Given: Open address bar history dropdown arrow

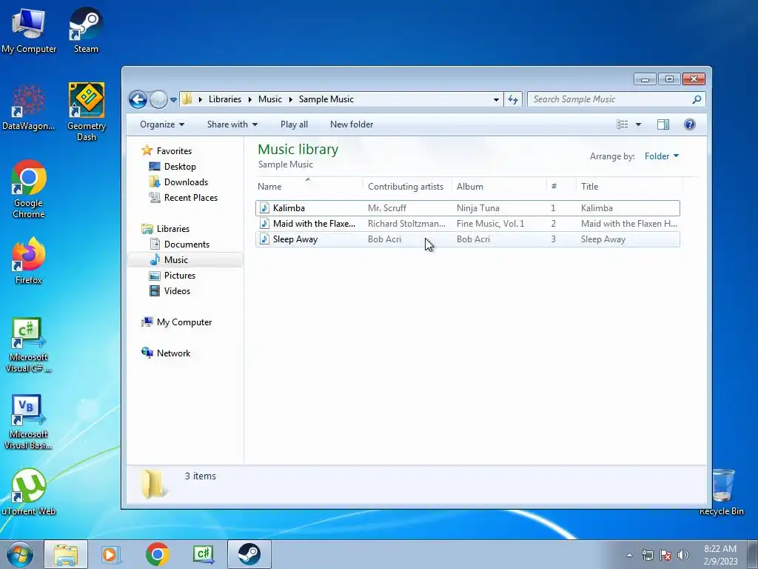Looking at the screenshot, I should click(496, 100).
